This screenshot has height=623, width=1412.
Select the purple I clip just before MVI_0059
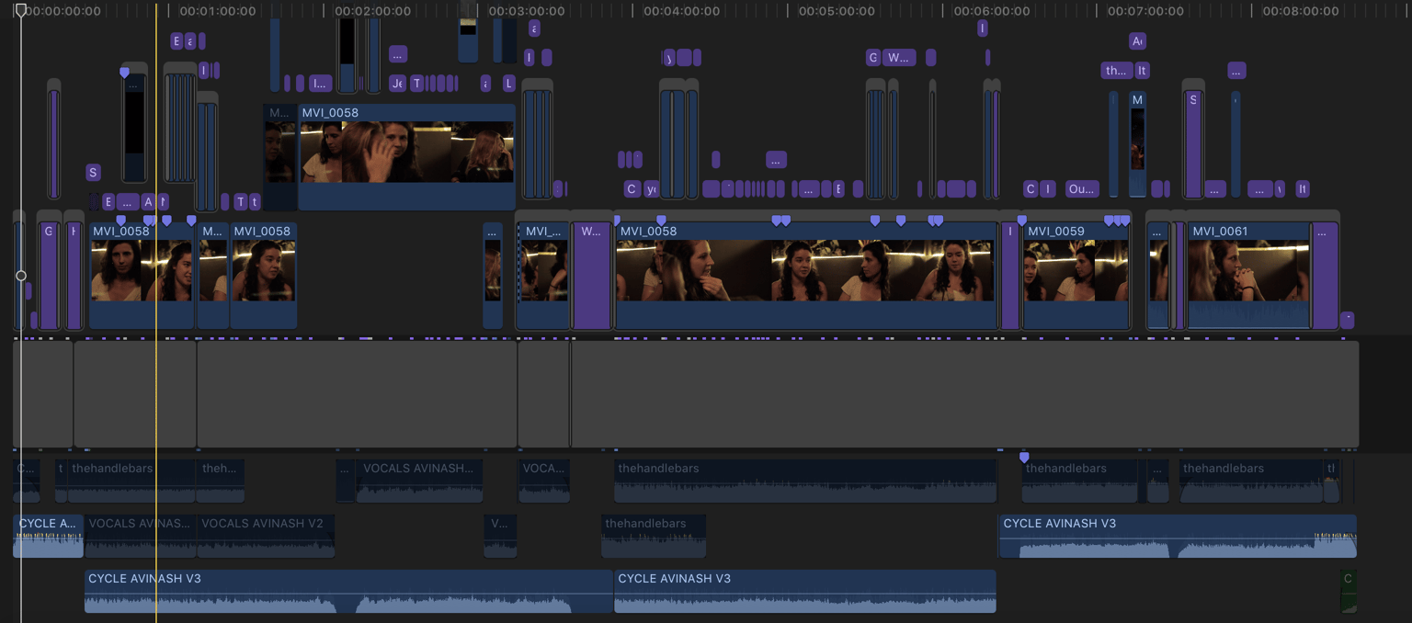pyautogui.click(x=1010, y=276)
